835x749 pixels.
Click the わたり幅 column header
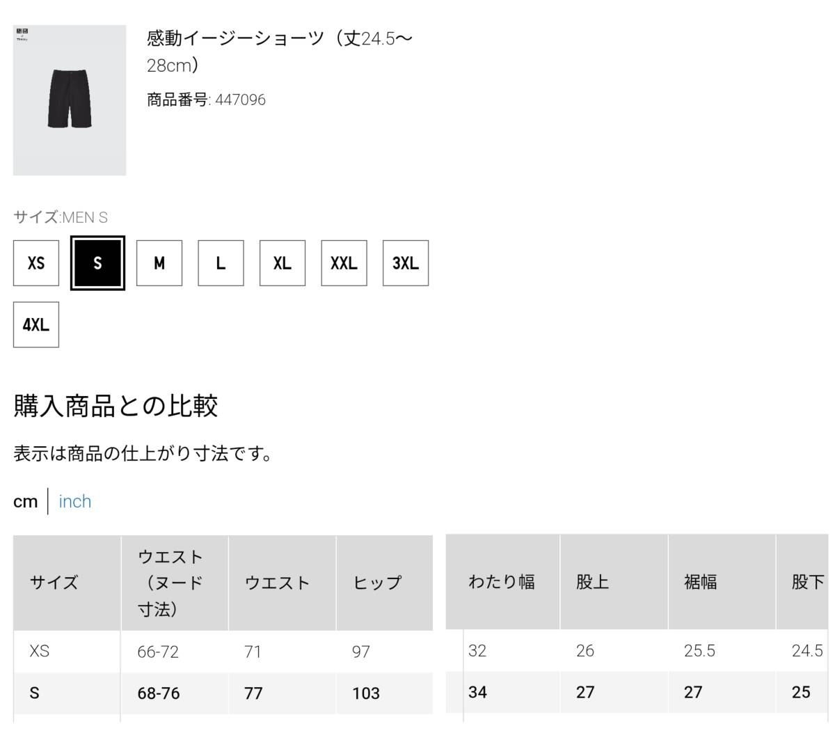[502, 582]
